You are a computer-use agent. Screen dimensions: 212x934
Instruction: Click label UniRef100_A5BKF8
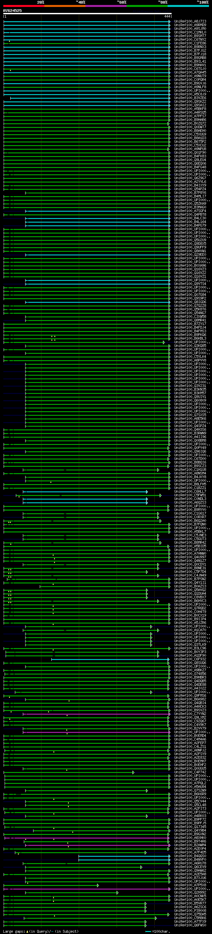pos(190,109)
